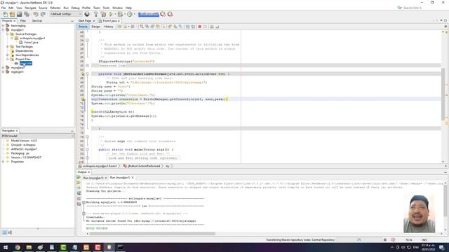The image size is (449, 252).
Task: Expand the basicreglog project node
Action: [3, 26]
